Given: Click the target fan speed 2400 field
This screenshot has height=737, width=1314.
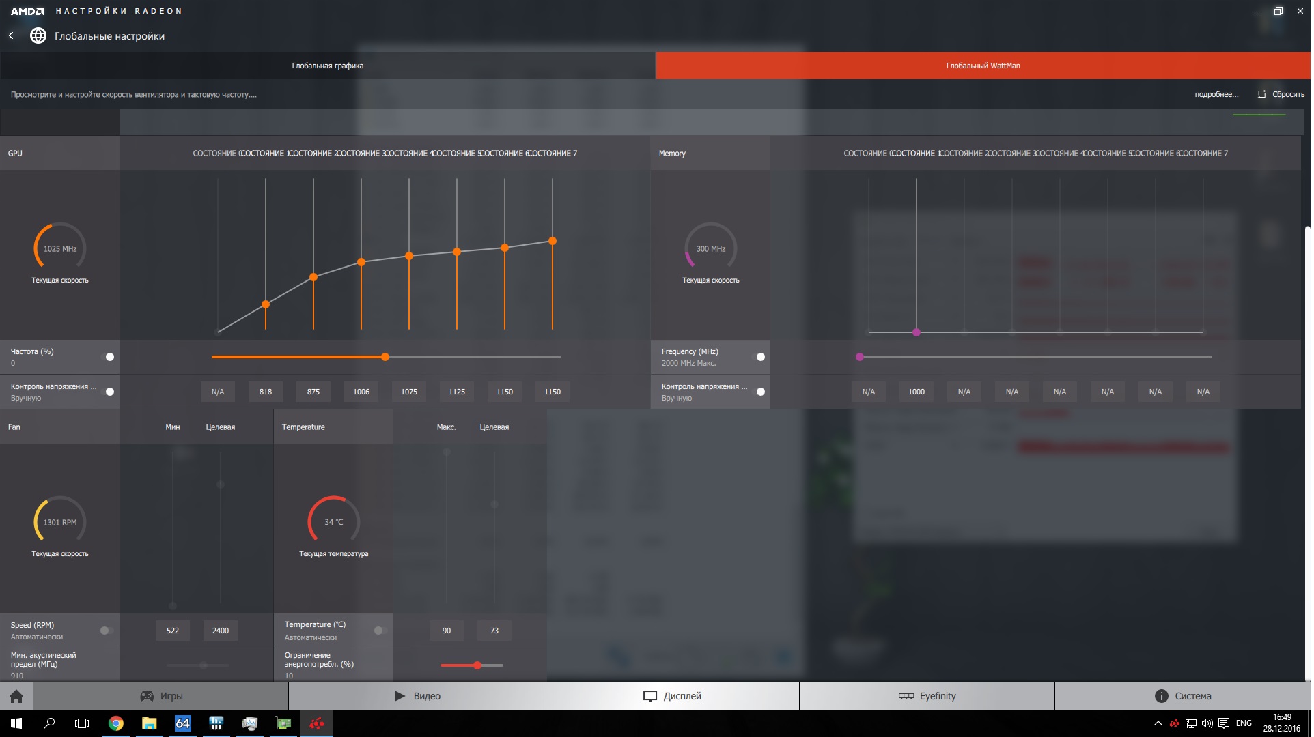Looking at the screenshot, I should [x=221, y=631].
